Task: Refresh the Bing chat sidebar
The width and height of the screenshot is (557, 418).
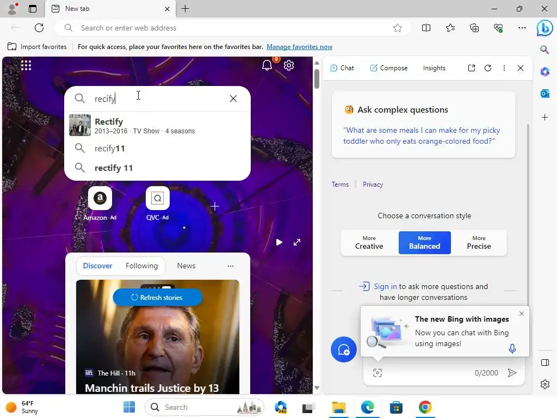Action: (488, 68)
